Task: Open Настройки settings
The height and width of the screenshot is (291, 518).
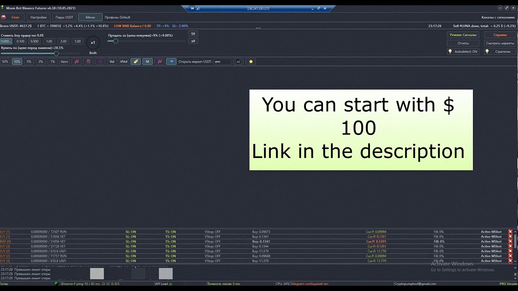Action: [38, 17]
